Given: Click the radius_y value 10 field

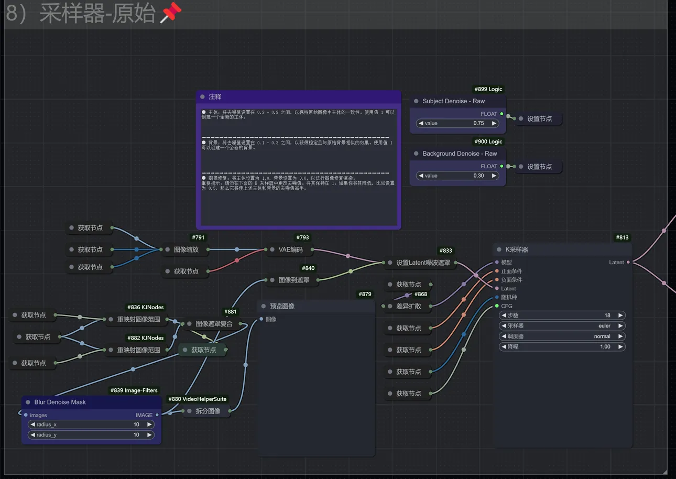Looking at the screenshot, I should (x=91, y=435).
